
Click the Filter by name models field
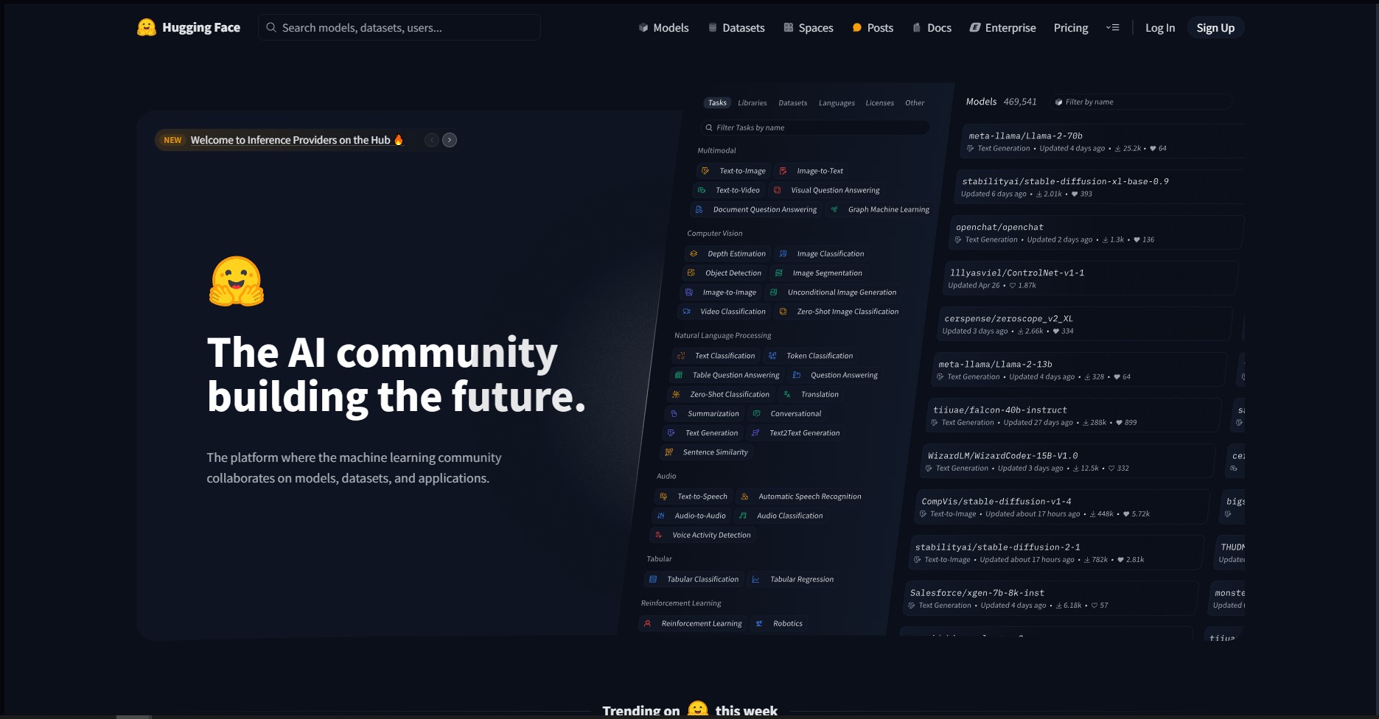point(1139,102)
